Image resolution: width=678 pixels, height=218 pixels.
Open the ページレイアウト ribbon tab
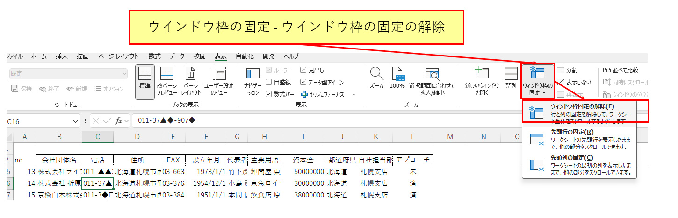pyautogui.click(x=118, y=56)
